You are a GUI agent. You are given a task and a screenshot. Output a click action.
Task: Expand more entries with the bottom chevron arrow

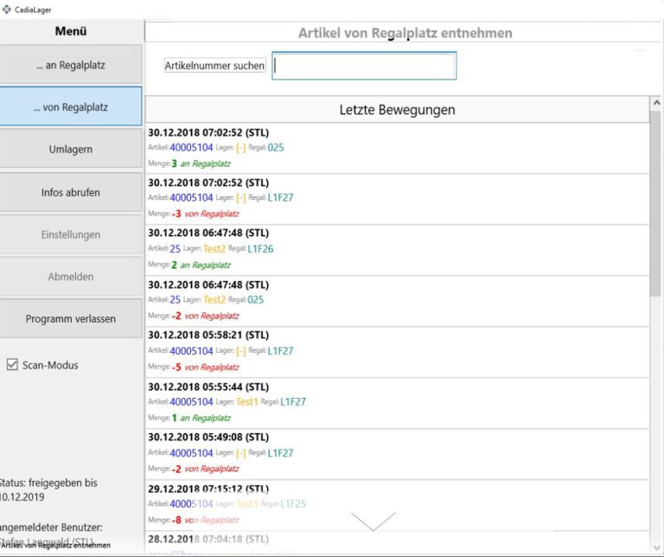pos(373,521)
